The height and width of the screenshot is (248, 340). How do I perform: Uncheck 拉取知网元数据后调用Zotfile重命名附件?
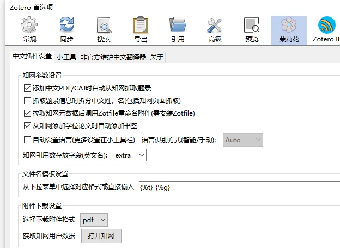(27, 113)
